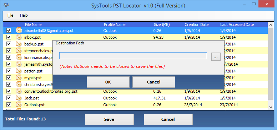Uncheck the alisonbella08@gmail.com.pst checkbox
Screen dimensions: 277x130
click(9, 31)
